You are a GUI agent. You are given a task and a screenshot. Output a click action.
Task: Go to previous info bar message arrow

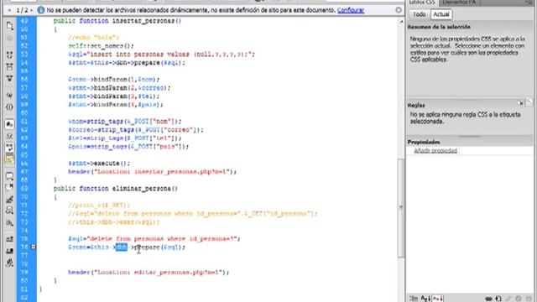pyautogui.click(x=9, y=10)
